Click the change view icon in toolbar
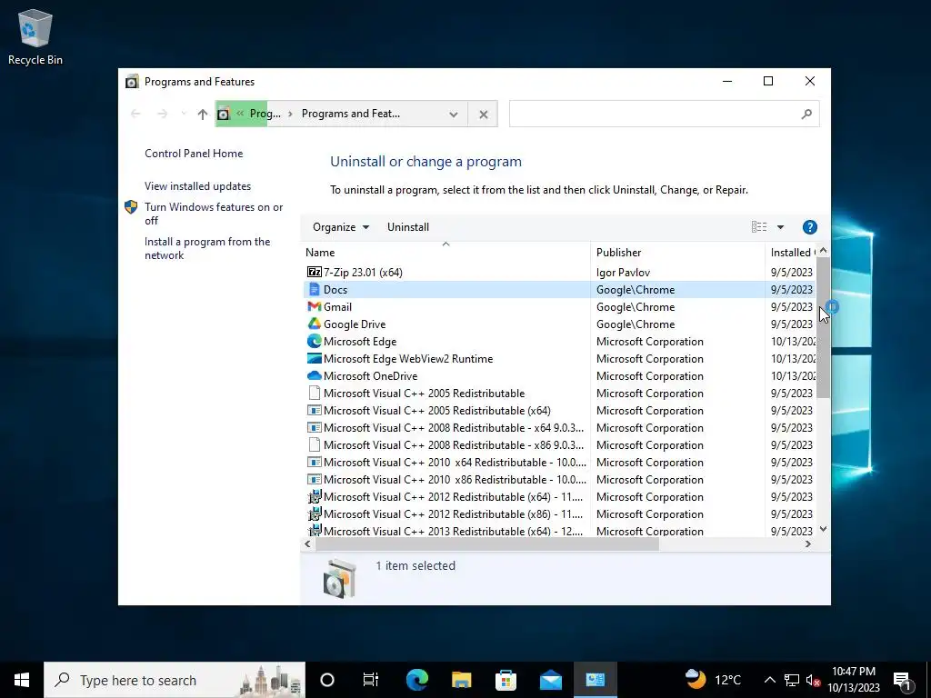 759,227
